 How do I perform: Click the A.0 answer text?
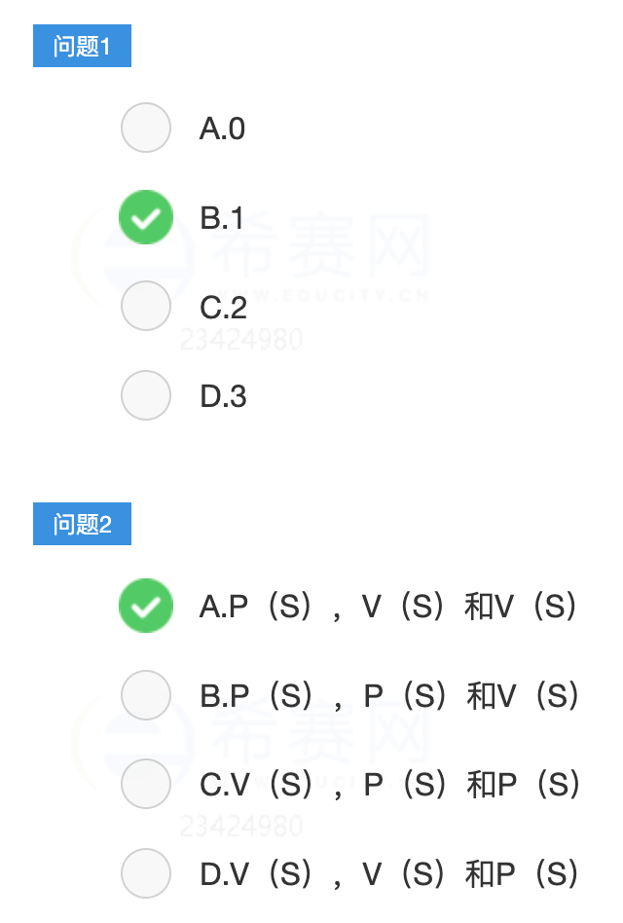click(x=222, y=129)
